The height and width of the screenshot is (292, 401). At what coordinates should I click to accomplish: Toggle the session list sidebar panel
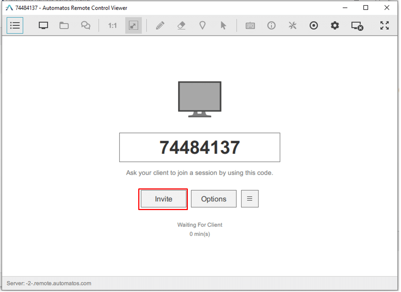[14, 25]
